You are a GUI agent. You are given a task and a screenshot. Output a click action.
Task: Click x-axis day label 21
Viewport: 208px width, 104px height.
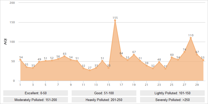[x=146, y=85]
